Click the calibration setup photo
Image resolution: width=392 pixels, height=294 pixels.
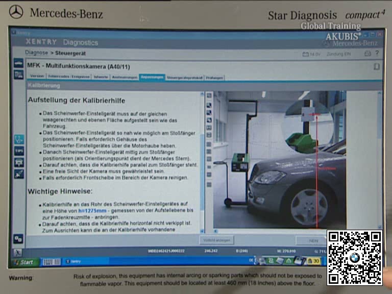tap(280, 159)
